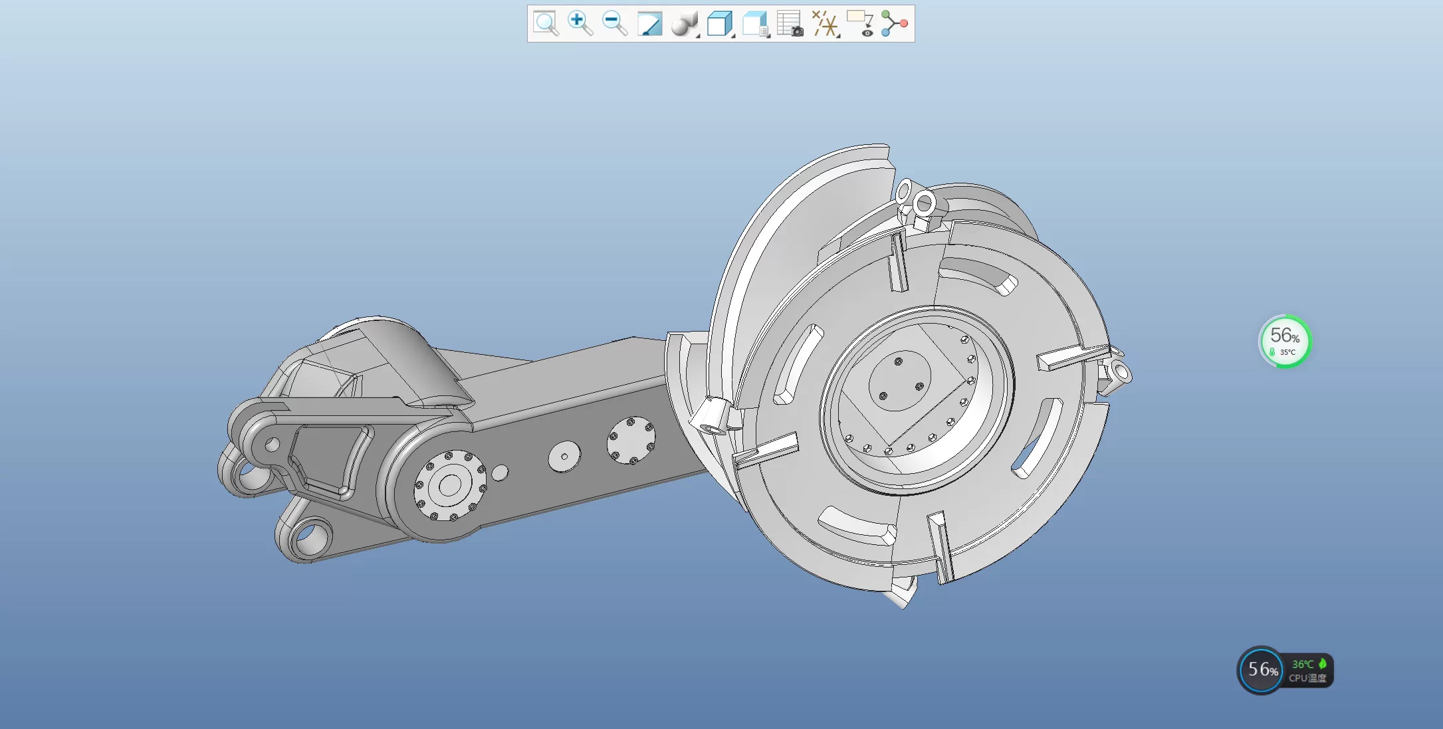The width and height of the screenshot is (1443, 729).
Task: Toggle the Annotation Display eye icon
Action: (x=861, y=23)
